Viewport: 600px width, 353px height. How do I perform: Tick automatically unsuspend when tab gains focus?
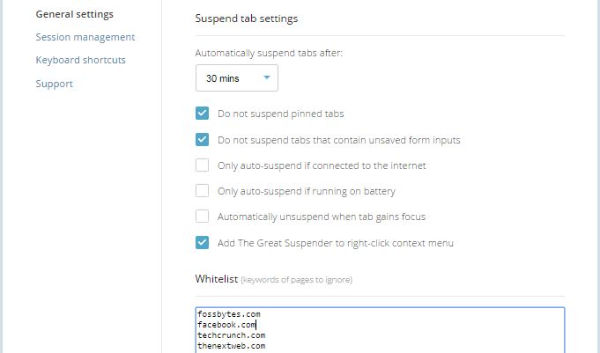pos(203,216)
